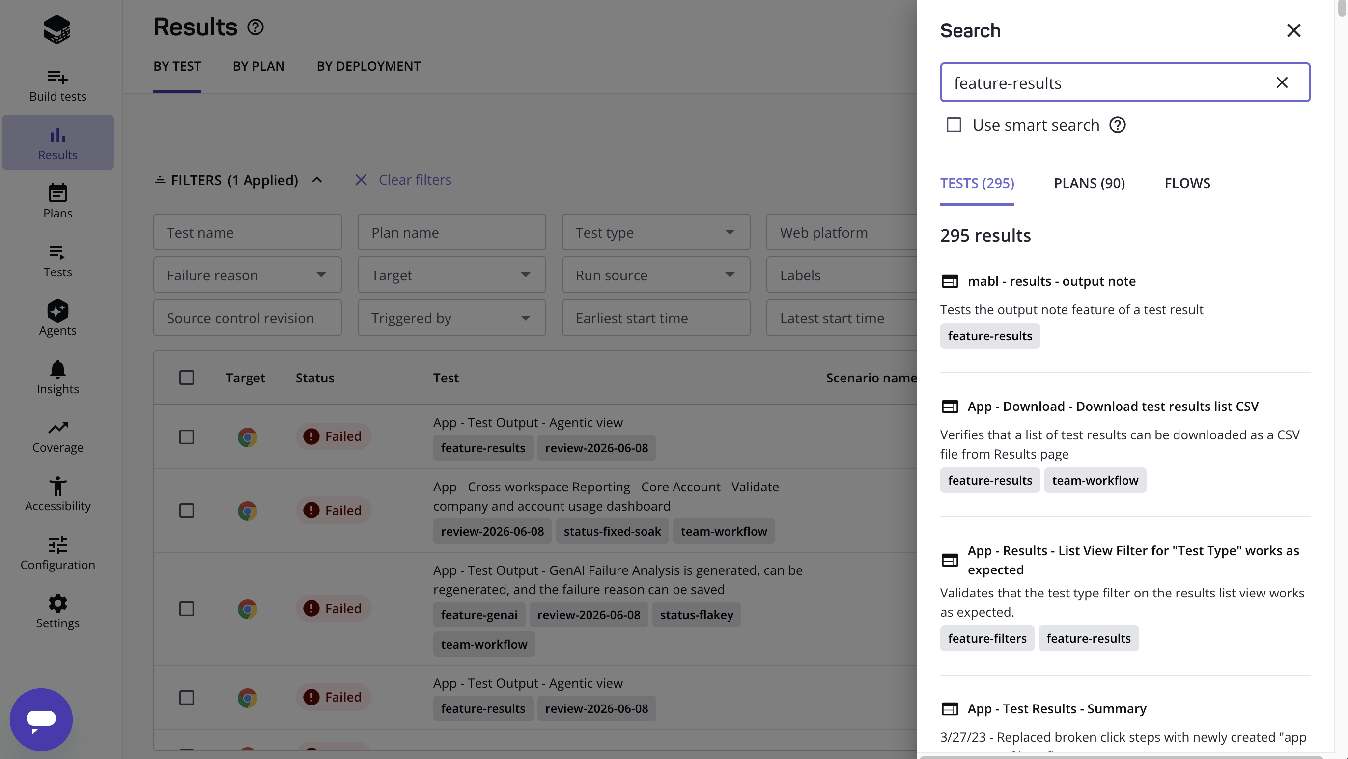Click test icon for App - Test Results - Summary

949,709
